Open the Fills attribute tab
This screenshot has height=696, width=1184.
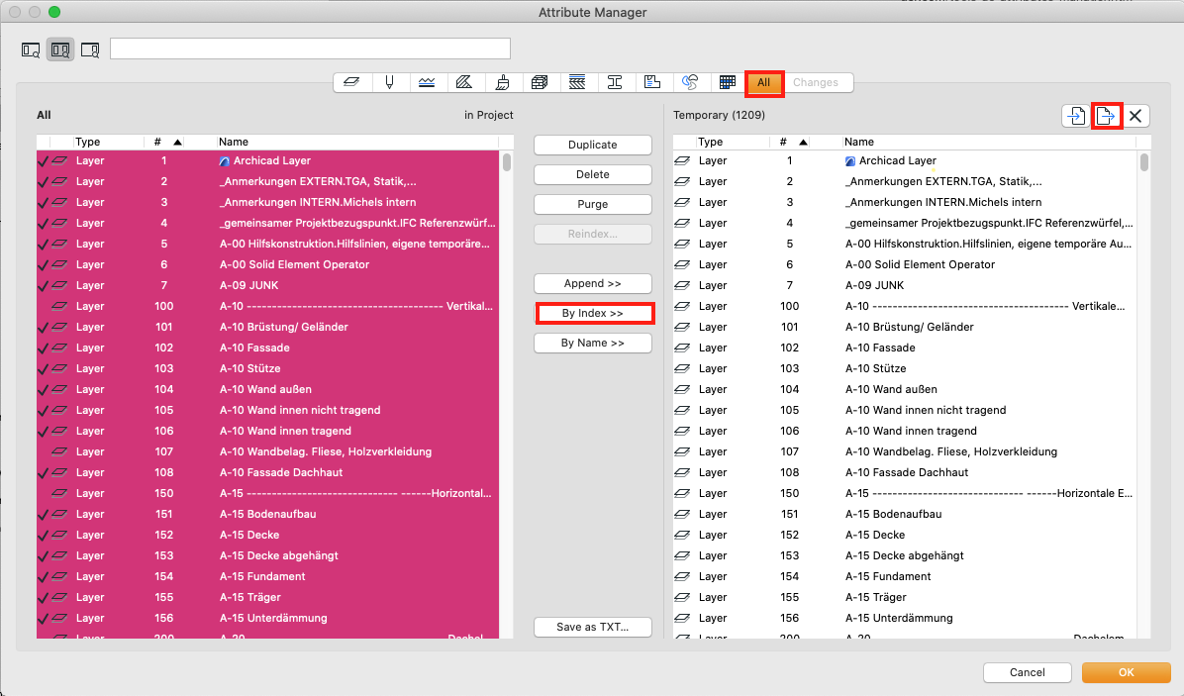pyautogui.click(x=464, y=83)
